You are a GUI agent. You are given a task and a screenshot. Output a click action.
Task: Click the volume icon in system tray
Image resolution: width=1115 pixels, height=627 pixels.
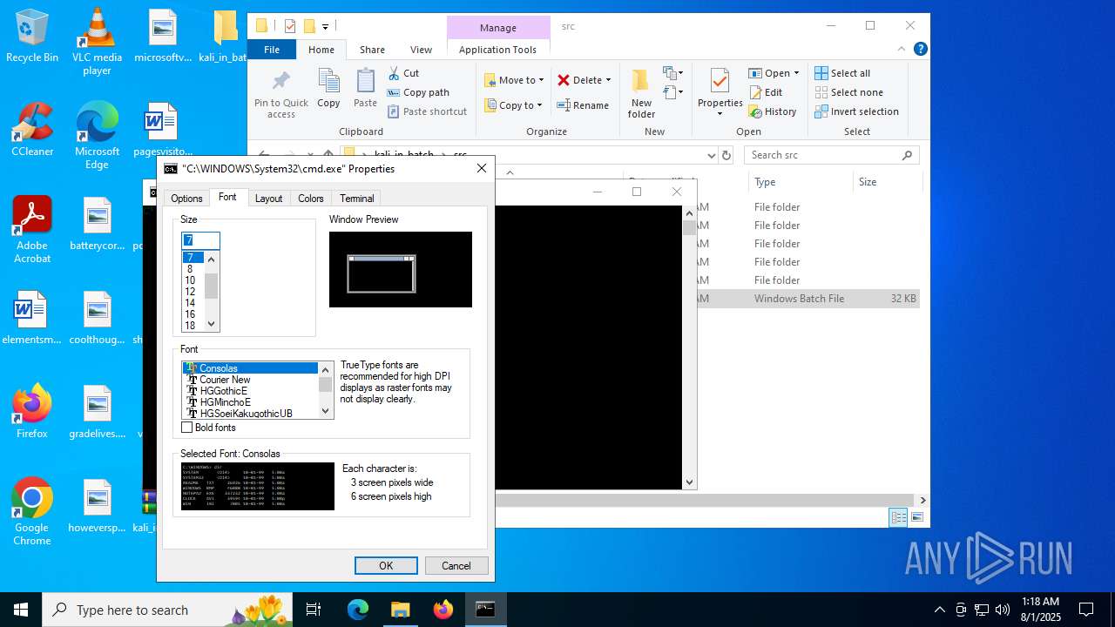1003,610
